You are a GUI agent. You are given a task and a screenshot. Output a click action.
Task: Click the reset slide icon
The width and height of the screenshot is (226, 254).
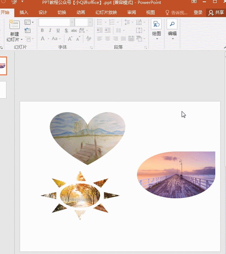pyautogui.click(x=28, y=30)
